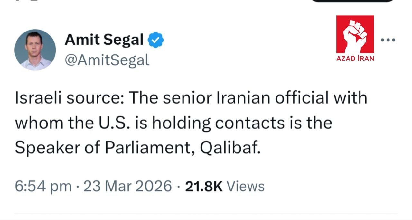The image size is (412, 220).
Task: Click the black pill button at top
Action: coord(353,1)
